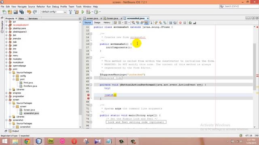Switch to Screen.java editor tab
The image size is (259, 145).
point(113,19)
